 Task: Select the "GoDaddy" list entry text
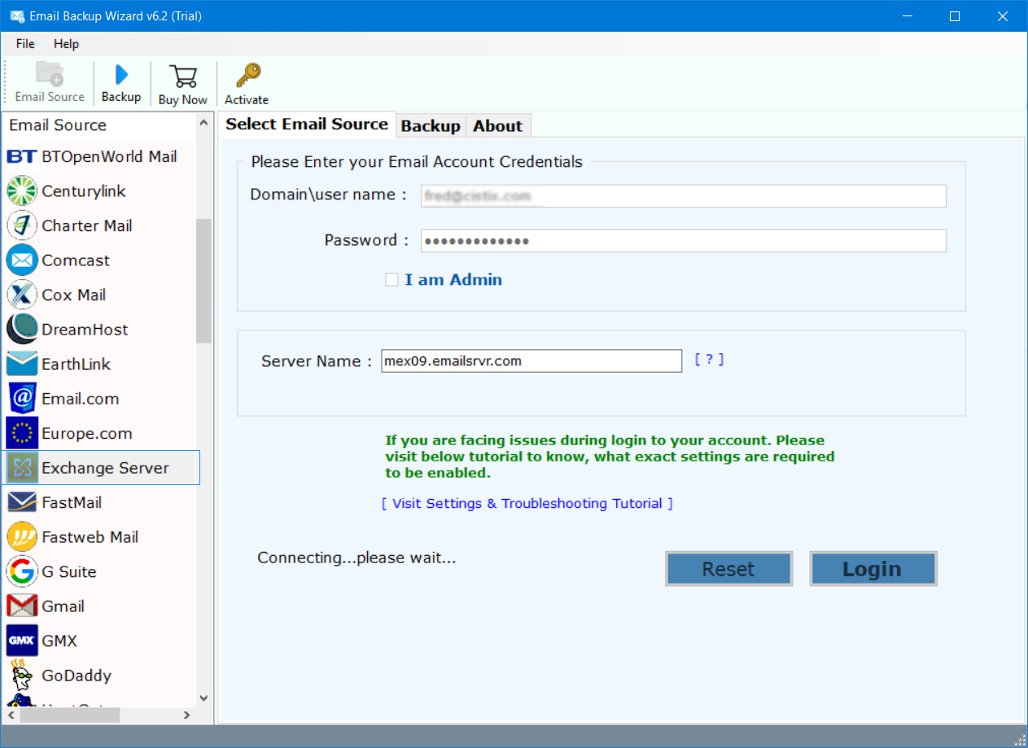pyautogui.click(x=77, y=676)
